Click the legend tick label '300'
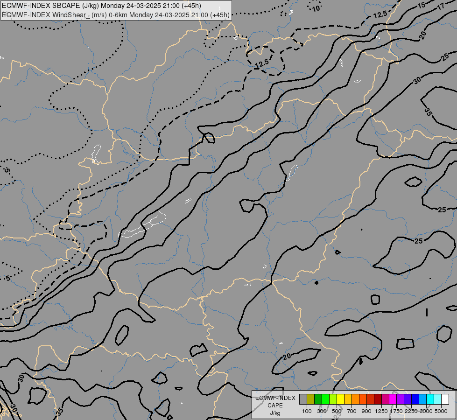 click(x=322, y=411)
